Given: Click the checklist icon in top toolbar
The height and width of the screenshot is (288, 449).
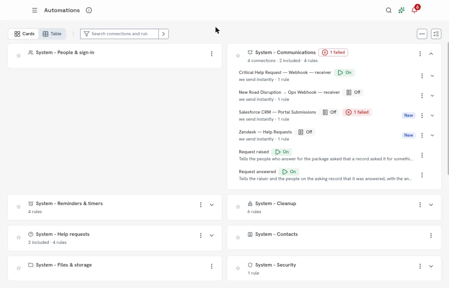Looking at the screenshot, I should (436, 34).
